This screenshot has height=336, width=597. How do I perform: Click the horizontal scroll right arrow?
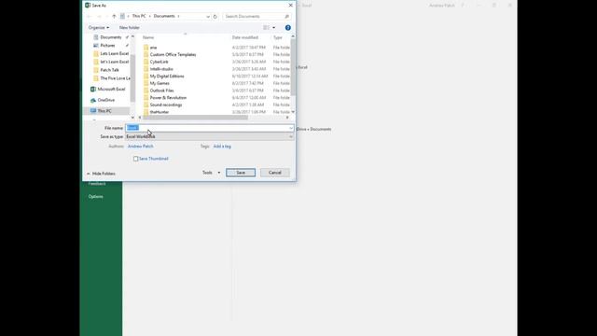[287, 118]
